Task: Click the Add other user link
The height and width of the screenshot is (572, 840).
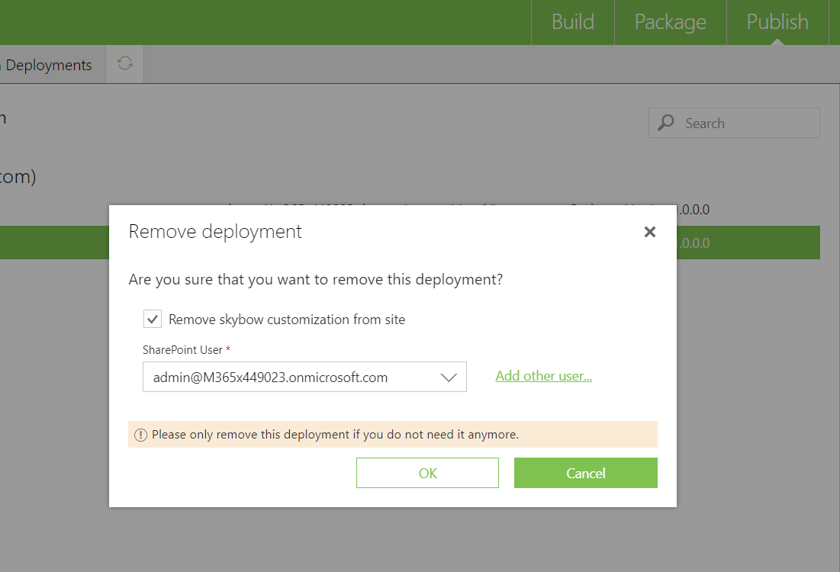Action: click(543, 376)
